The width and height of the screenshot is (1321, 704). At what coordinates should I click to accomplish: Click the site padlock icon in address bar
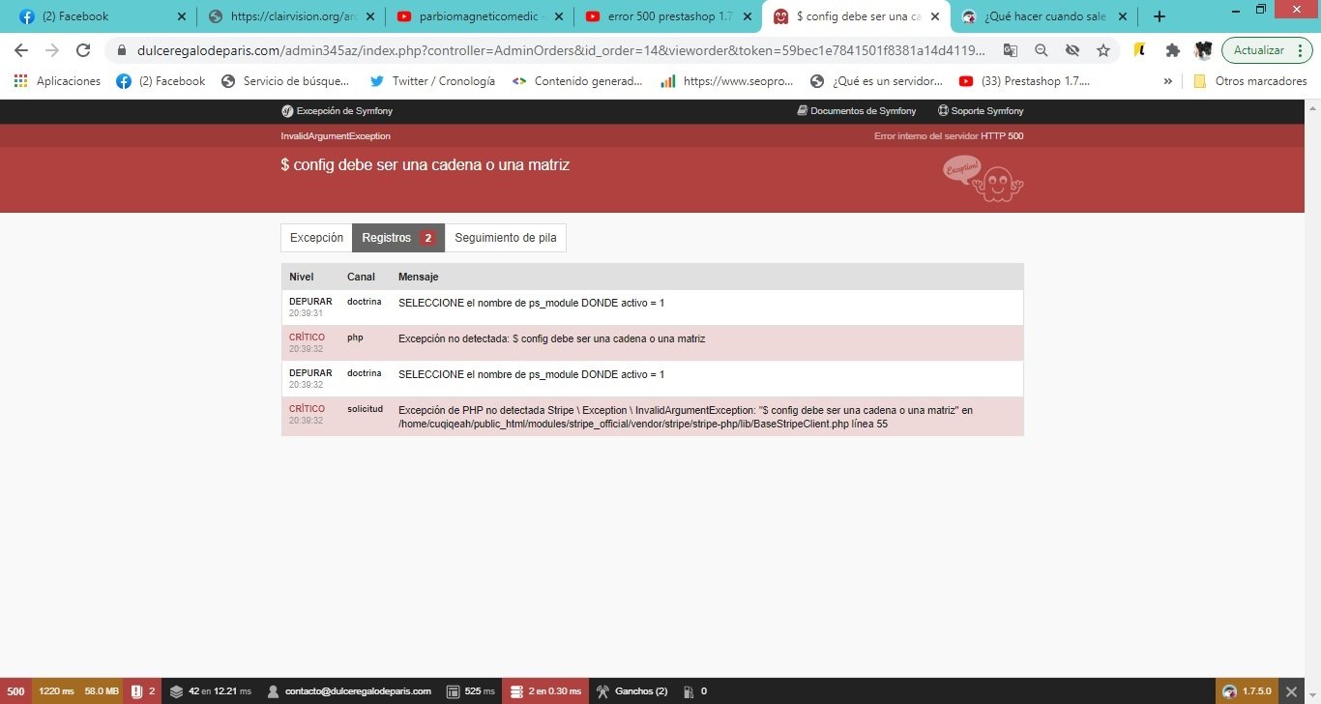122,50
